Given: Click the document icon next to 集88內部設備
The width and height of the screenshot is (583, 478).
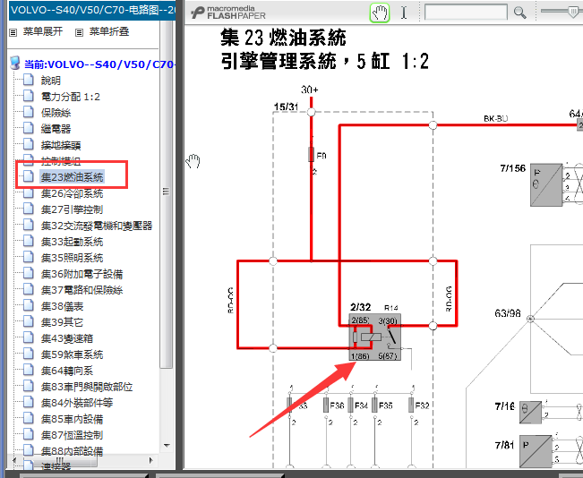Looking at the screenshot, I should tap(29, 450).
